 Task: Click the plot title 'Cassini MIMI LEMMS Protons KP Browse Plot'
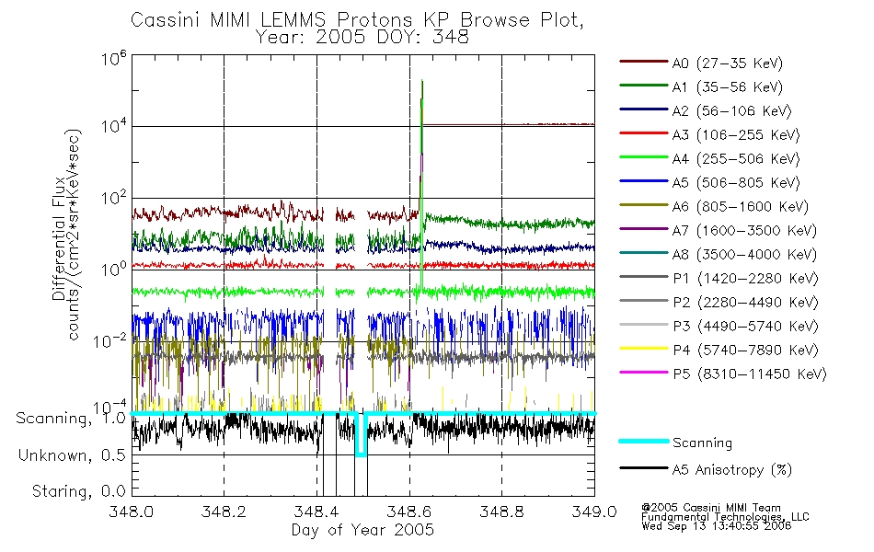(x=357, y=20)
